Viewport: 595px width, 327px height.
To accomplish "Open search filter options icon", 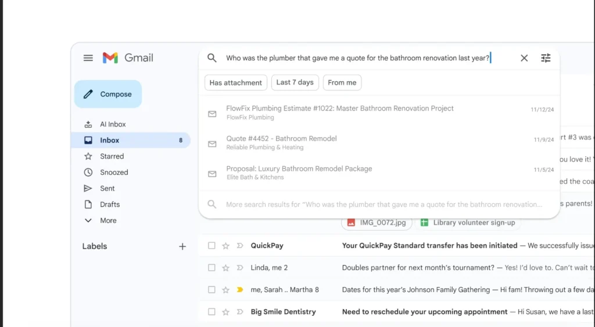I will coord(546,58).
